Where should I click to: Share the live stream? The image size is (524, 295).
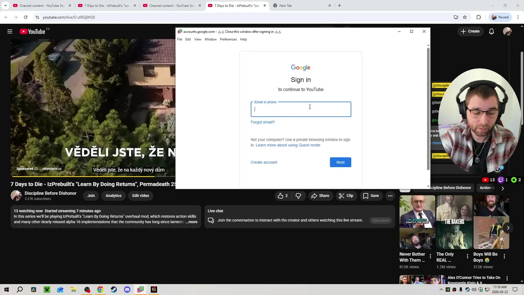(x=320, y=196)
